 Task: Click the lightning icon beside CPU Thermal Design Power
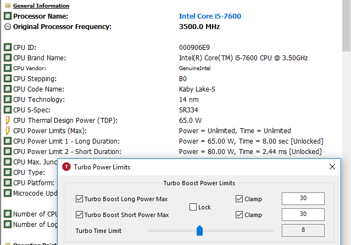point(8,120)
